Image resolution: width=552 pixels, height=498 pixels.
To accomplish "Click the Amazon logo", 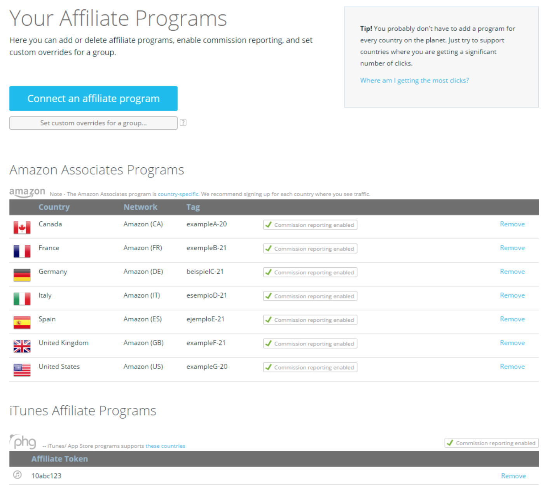I will coord(27,192).
